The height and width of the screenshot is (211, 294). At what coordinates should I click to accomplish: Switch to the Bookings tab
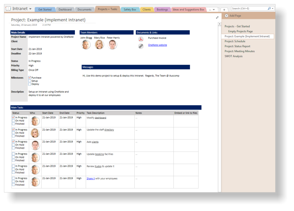(162, 9)
